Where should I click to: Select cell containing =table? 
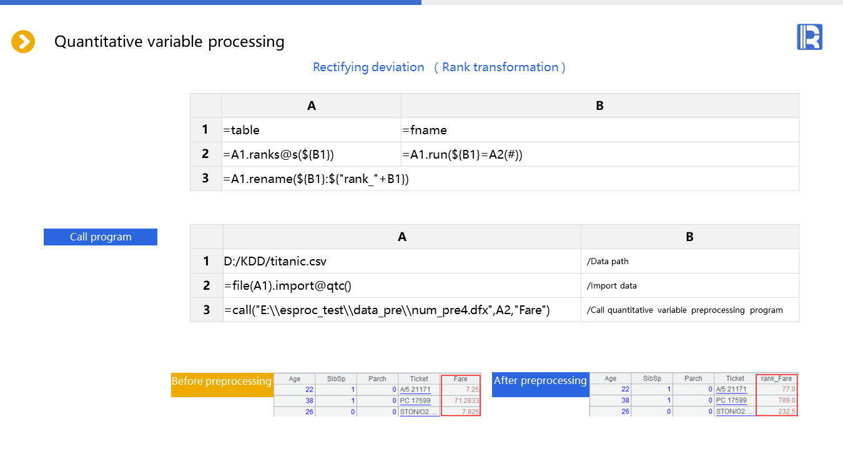coord(311,130)
